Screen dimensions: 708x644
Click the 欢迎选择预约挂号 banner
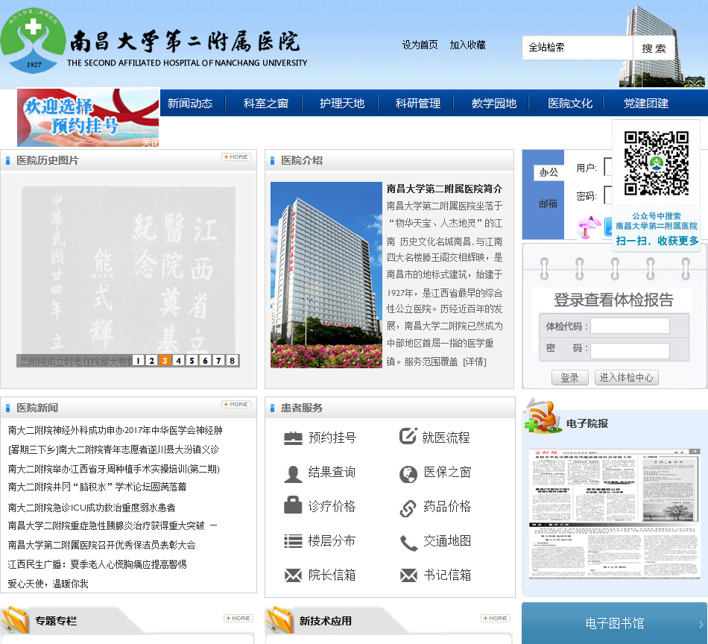click(x=88, y=118)
